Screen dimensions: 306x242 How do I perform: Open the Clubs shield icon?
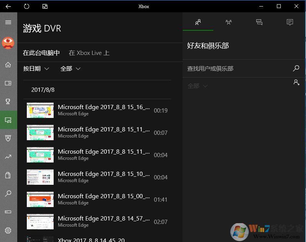pos(8,138)
